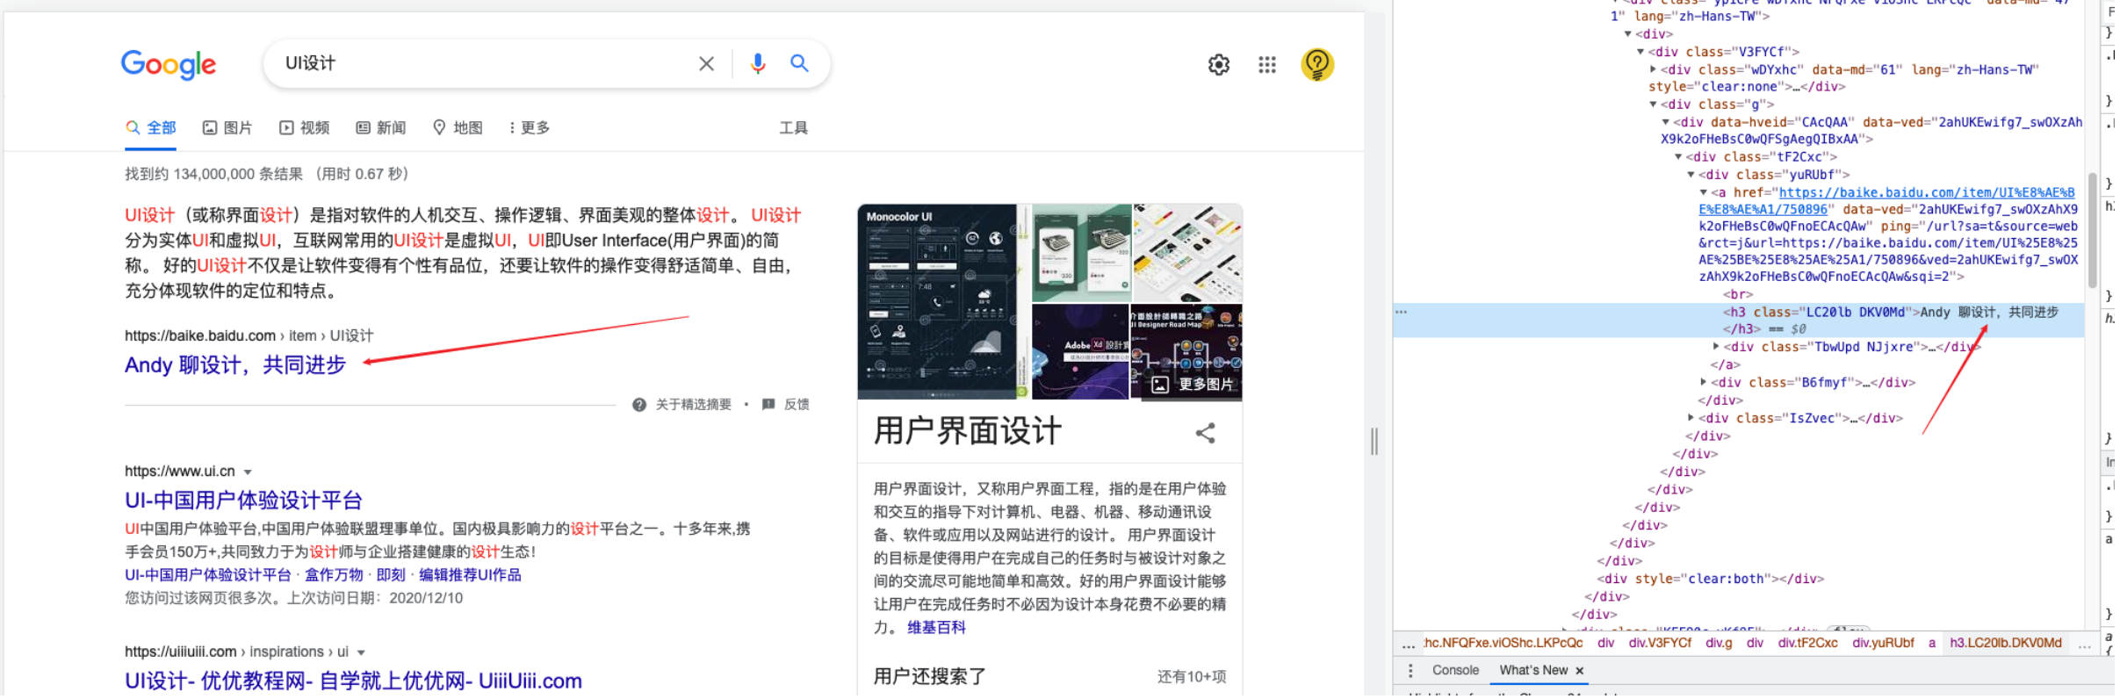
Task: Click the left breadcrumb overflow ellipsis
Action: click(1409, 645)
